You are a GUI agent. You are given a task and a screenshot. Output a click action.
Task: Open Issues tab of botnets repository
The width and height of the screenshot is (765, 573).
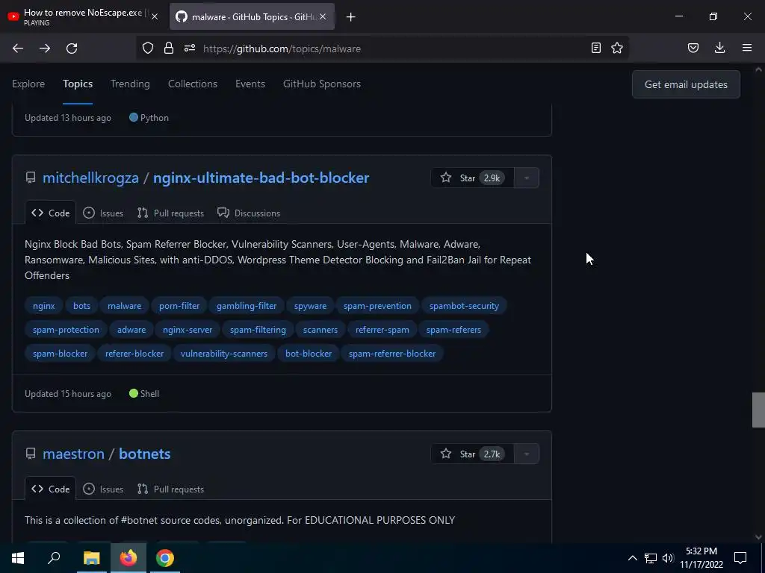103,489
